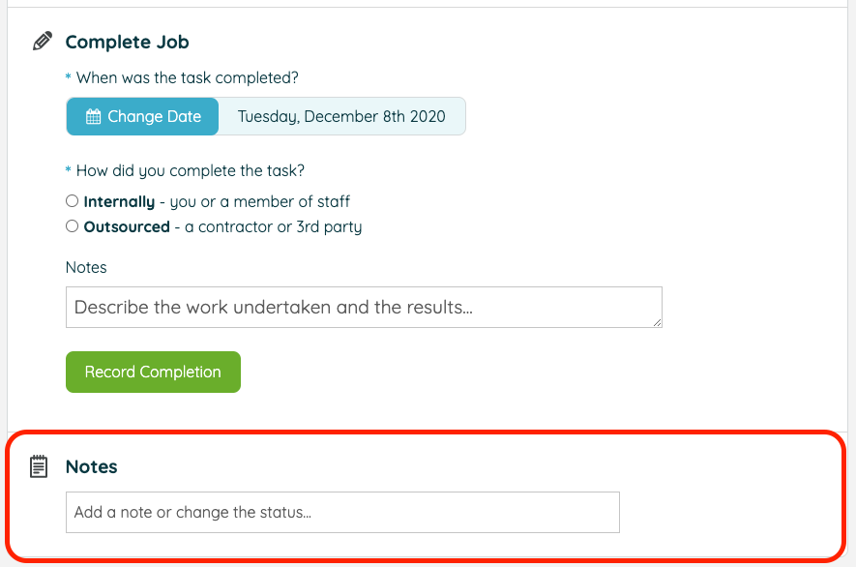Click Tuesday, December 8th 2020 to change it
The height and width of the screenshot is (567, 856).
coord(340,115)
